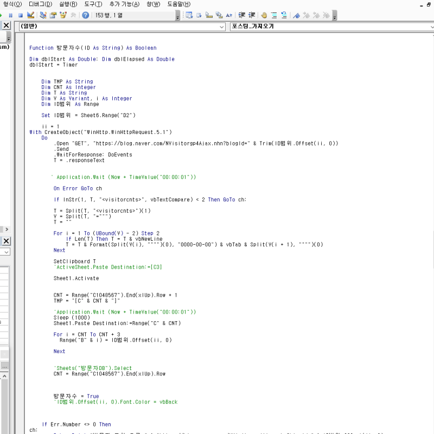Click the Indent icon in Edit toolbar
The image size is (434, 434).
[x=242, y=15]
